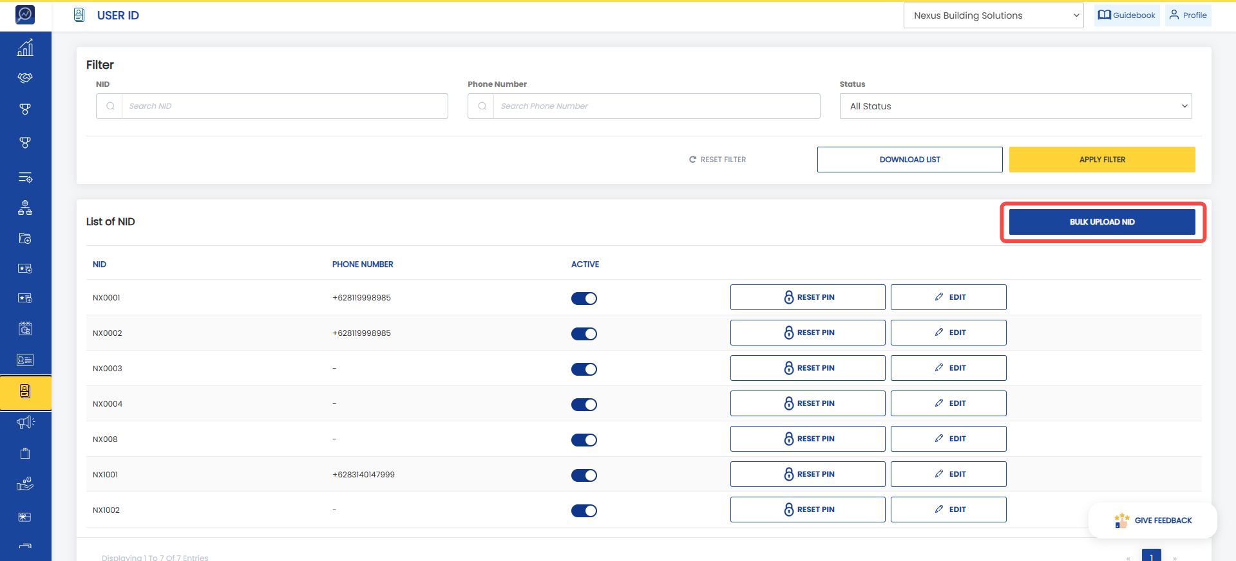The height and width of the screenshot is (561, 1236).
Task: Edit the NX1002 entry
Action: (949, 510)
